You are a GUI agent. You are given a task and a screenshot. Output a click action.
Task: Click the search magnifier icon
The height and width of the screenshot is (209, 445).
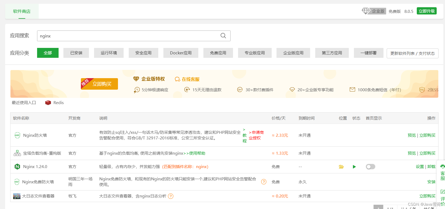[223, 36]
